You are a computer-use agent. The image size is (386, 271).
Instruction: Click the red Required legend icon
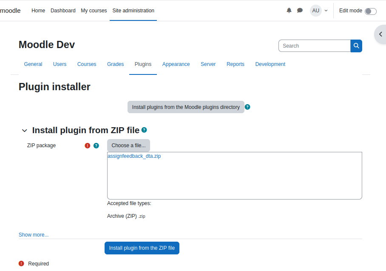point(21,264)
